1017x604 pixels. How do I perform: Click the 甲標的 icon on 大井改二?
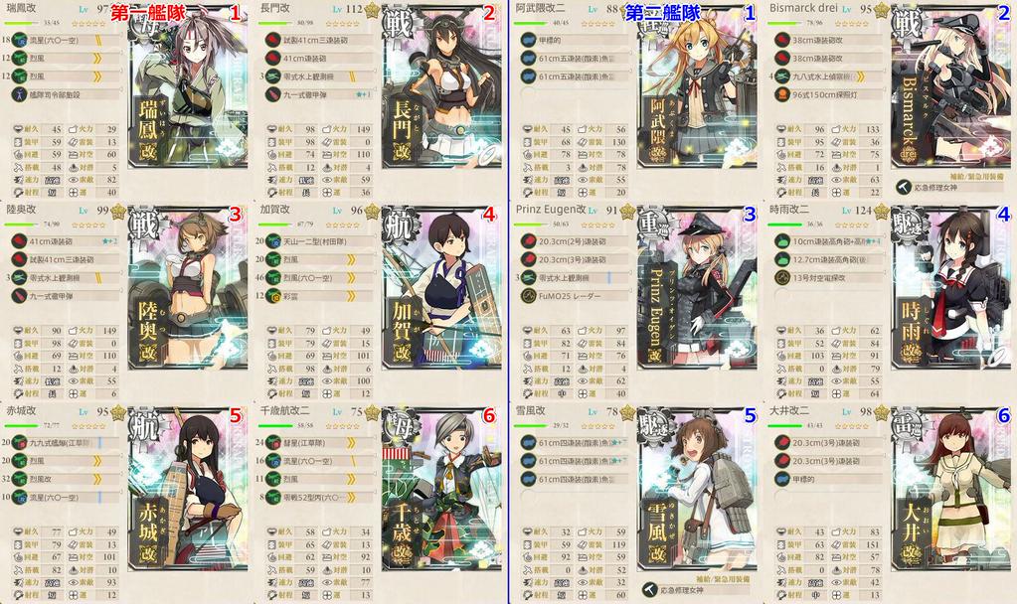(x=782, y=480)
